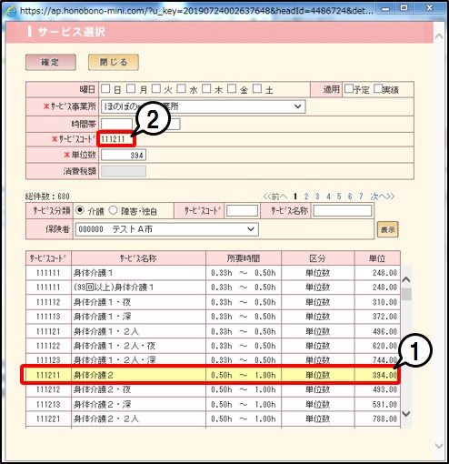The image size is (449, 464).
Task: Click the 閉じる close button
Action: [x=114, y=62]
